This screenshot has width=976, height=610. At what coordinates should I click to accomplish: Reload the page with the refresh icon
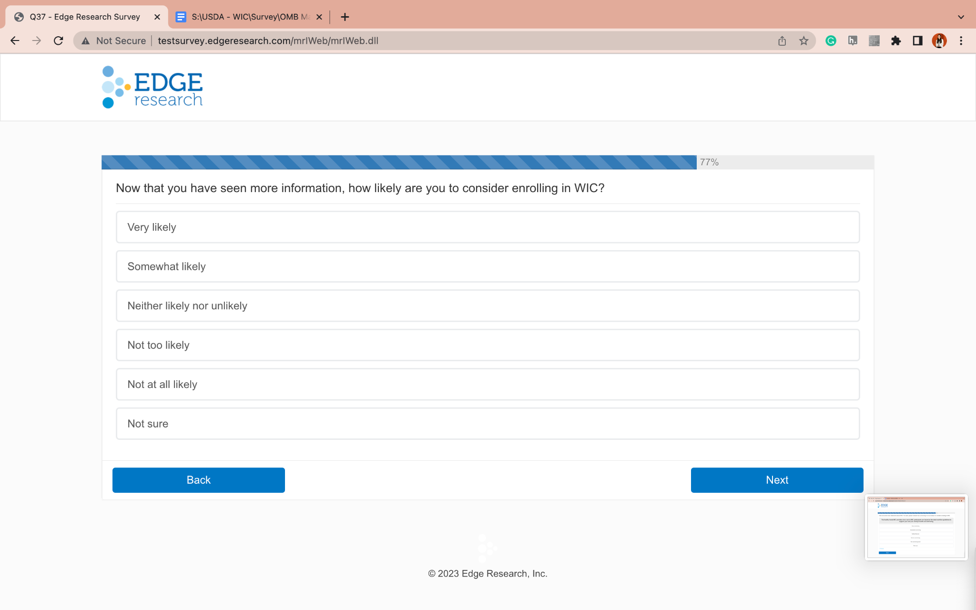pos(58,41)
